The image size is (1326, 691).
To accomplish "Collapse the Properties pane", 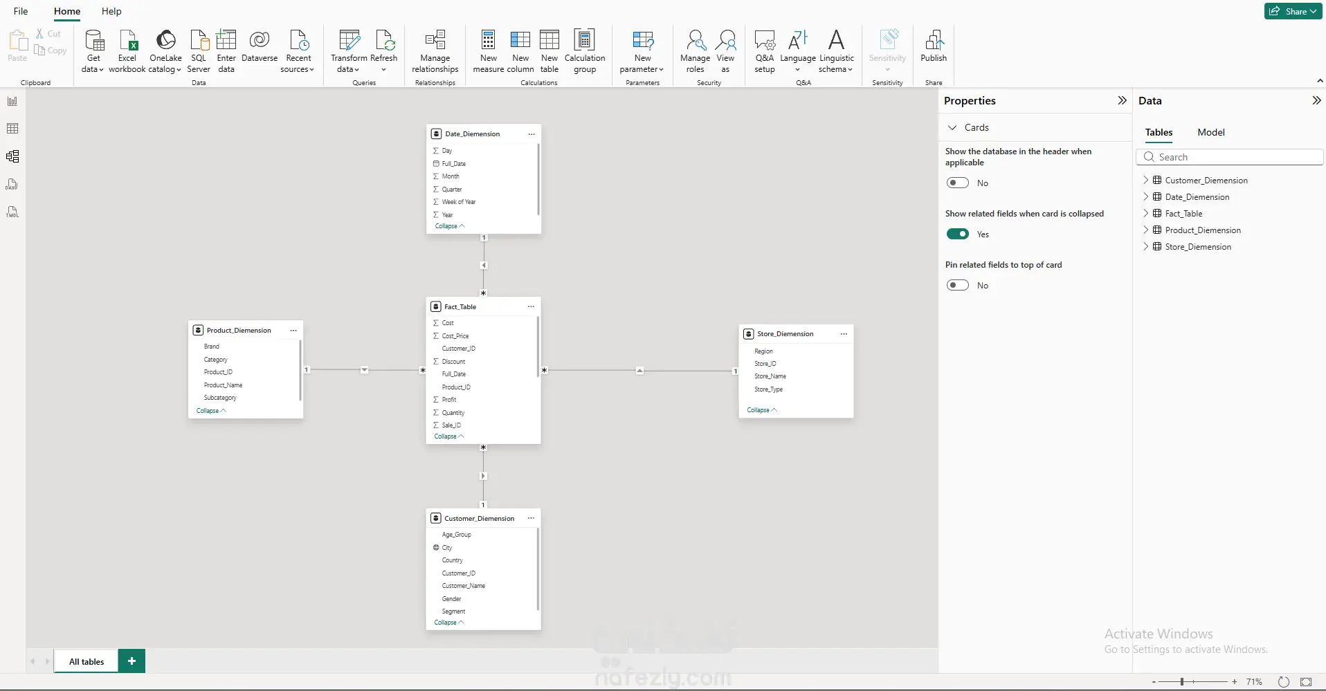I will tap(1122, 100).
